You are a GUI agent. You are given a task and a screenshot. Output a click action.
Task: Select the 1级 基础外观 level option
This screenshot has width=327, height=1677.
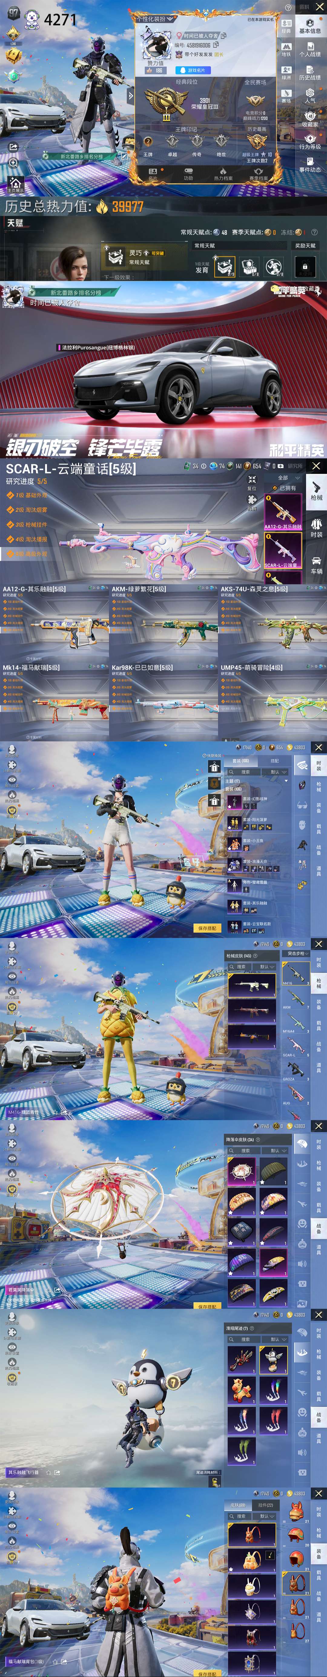pos(27,495)
